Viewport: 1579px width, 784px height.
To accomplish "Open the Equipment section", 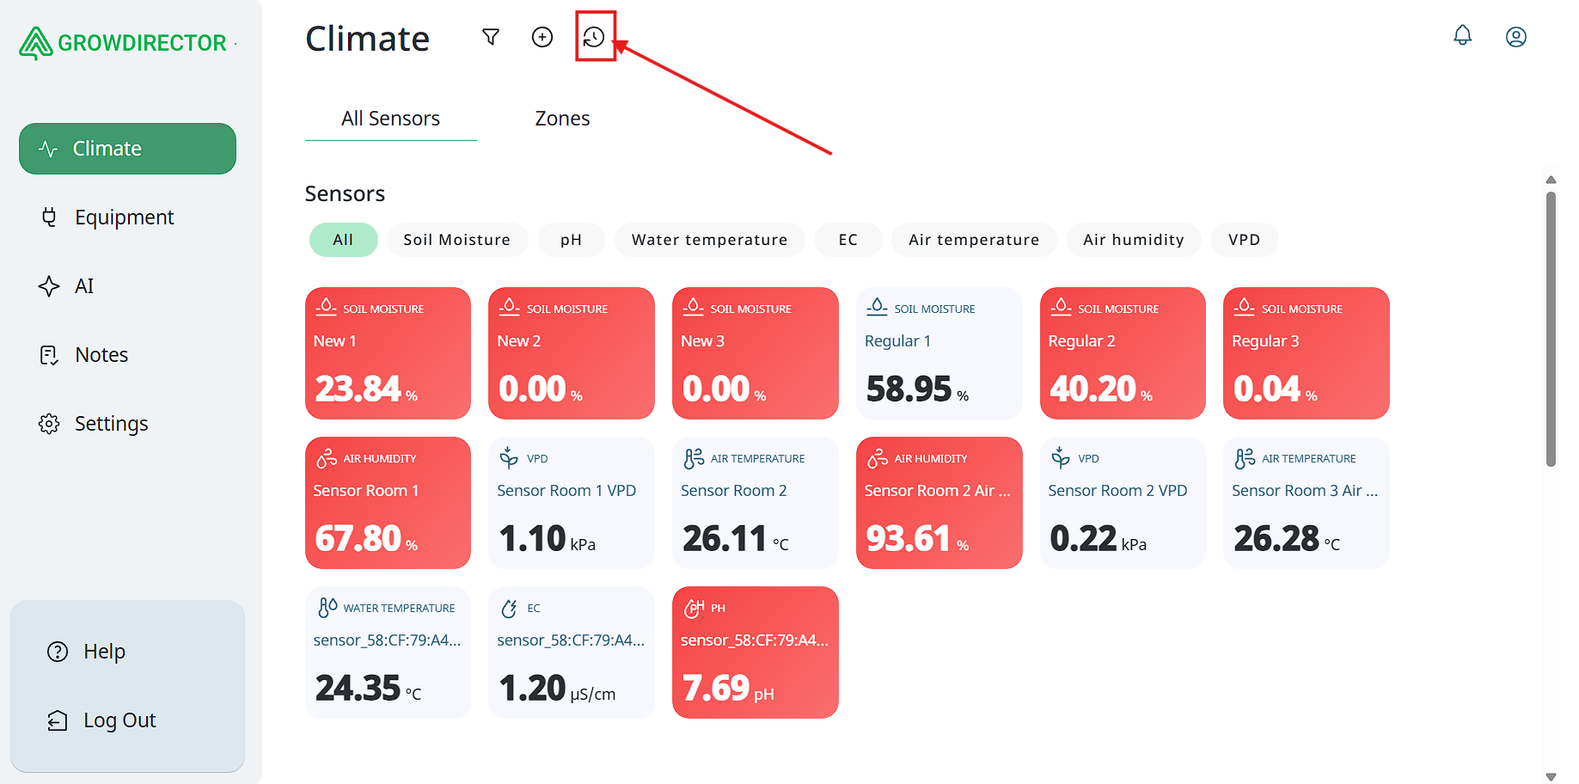I will pos(124,217).
